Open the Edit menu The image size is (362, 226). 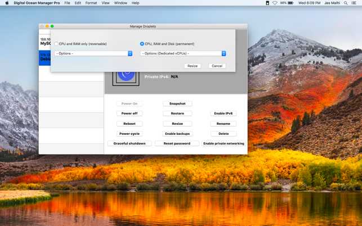[x=78, y=3]
